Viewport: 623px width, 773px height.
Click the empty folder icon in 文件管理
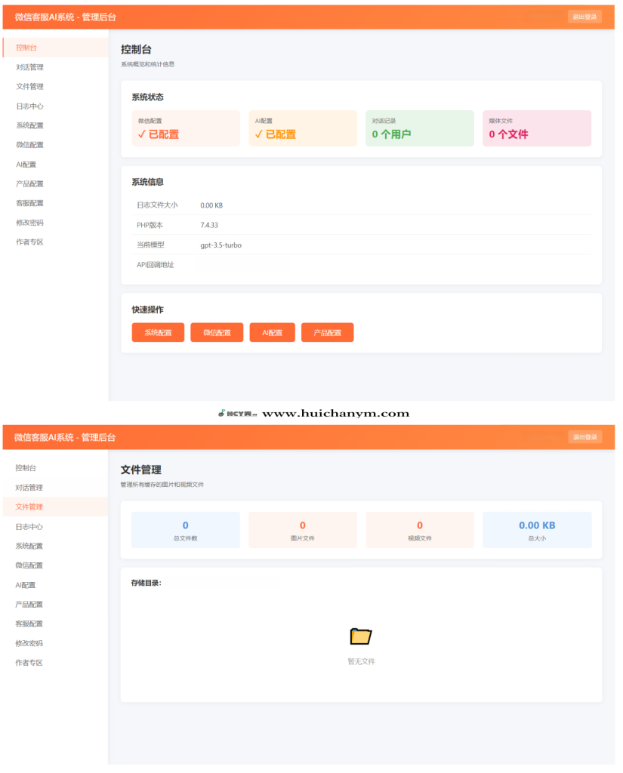[x=360, y=636]
